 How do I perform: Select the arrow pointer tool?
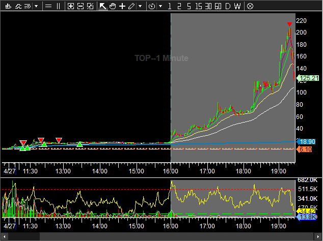(x=102, y=6)
